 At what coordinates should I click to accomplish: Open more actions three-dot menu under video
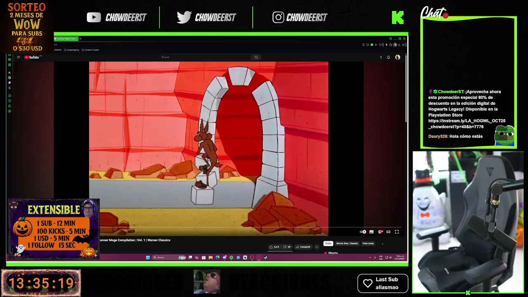(x=317, y=247)
